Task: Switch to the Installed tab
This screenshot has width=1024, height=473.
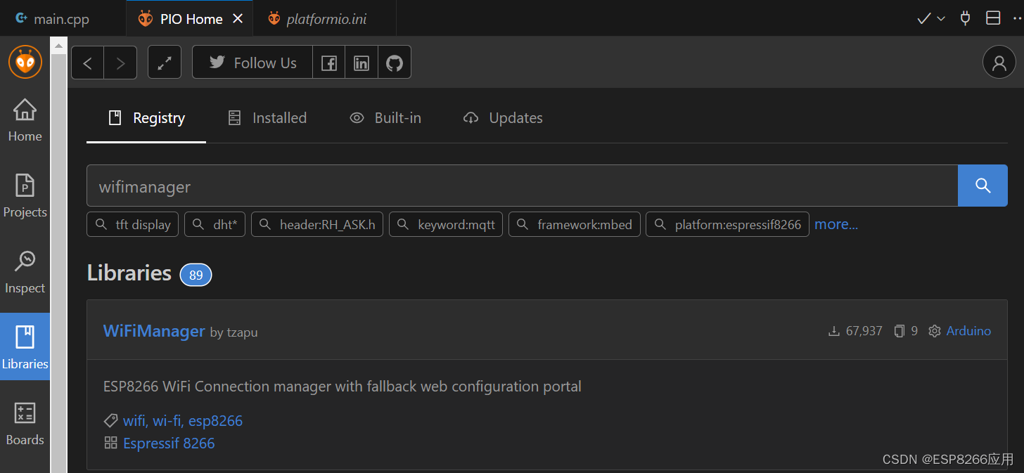Action: coord(267,118)
